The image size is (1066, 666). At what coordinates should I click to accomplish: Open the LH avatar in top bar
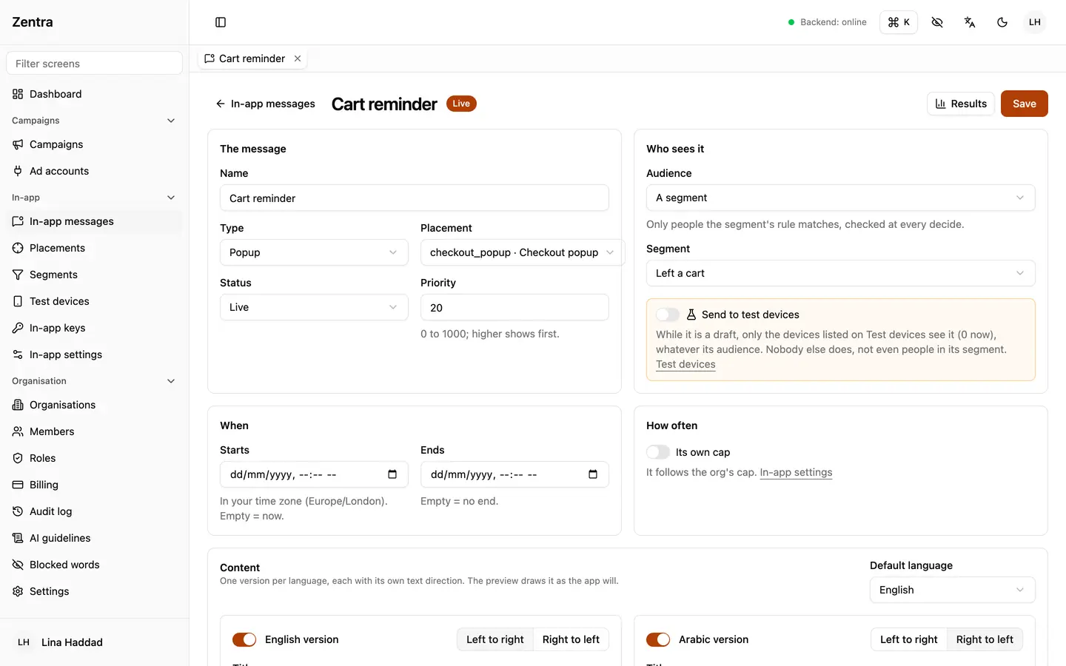(x=1035, y=22)
